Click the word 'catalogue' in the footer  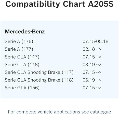coord(100,112)
